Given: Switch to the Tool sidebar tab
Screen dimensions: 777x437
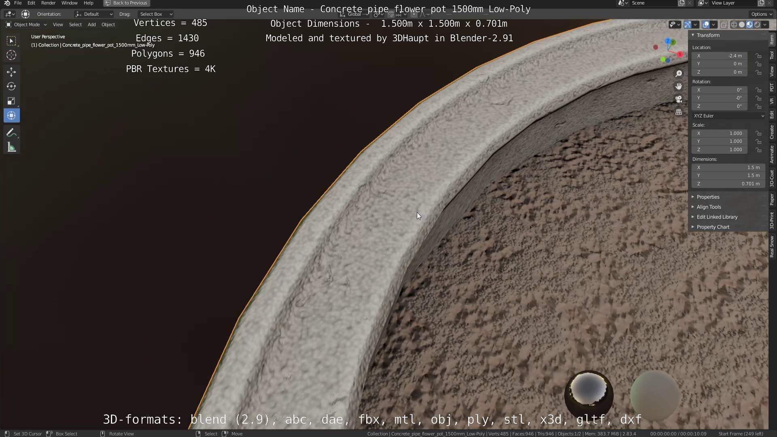Looking at the screenshot, I should [x=772, y=55].
